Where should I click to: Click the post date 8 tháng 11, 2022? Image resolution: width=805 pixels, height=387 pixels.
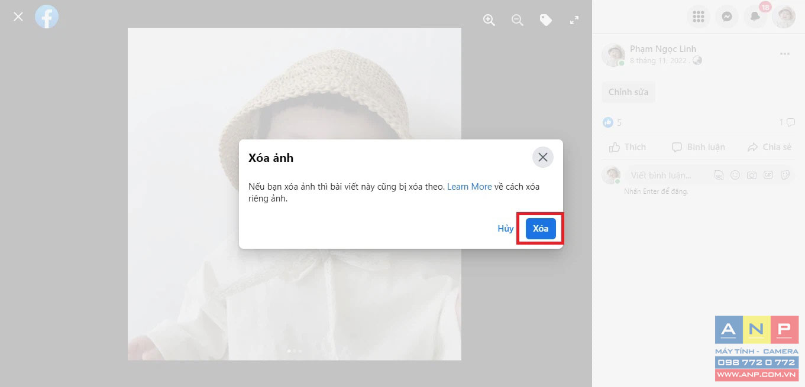(658, 60)
